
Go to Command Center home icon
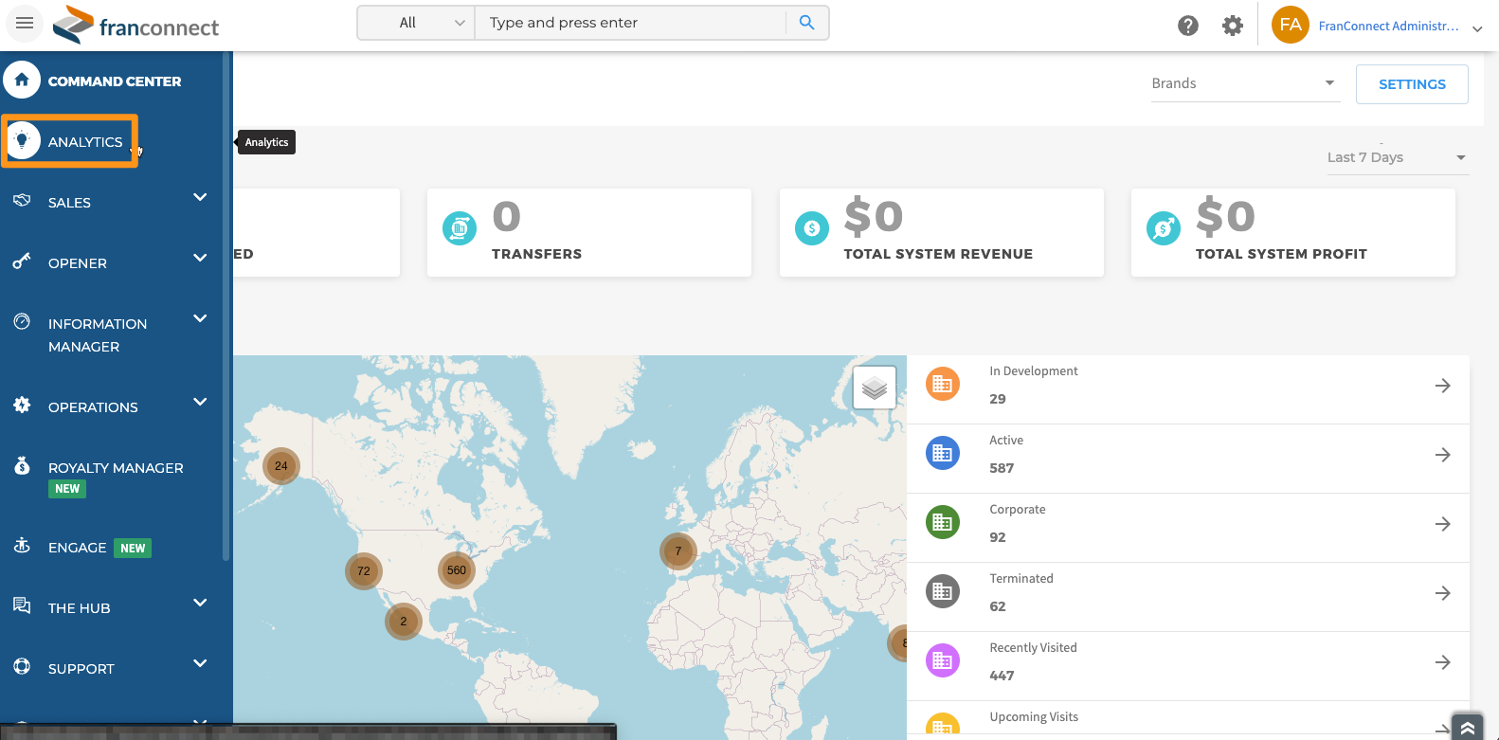click(22, 81)
